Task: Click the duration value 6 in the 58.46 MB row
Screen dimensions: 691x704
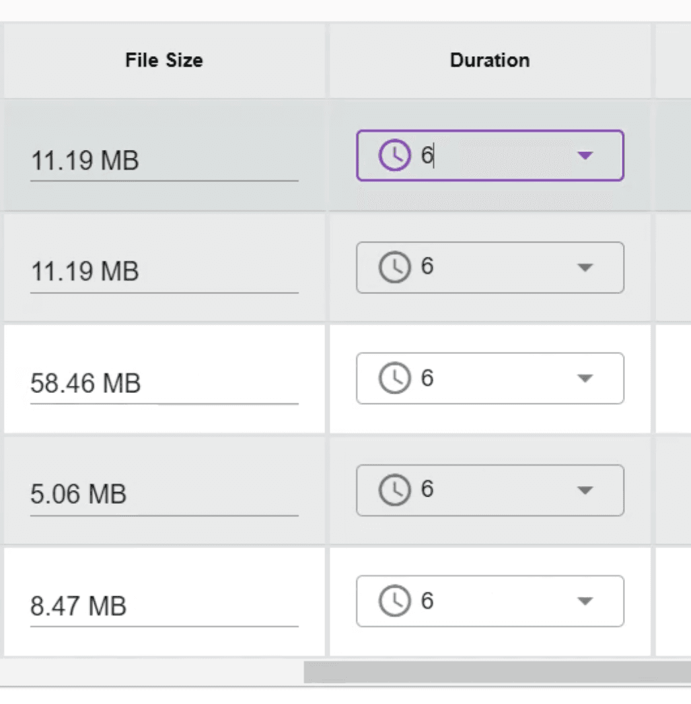Action: click(427, 378)
